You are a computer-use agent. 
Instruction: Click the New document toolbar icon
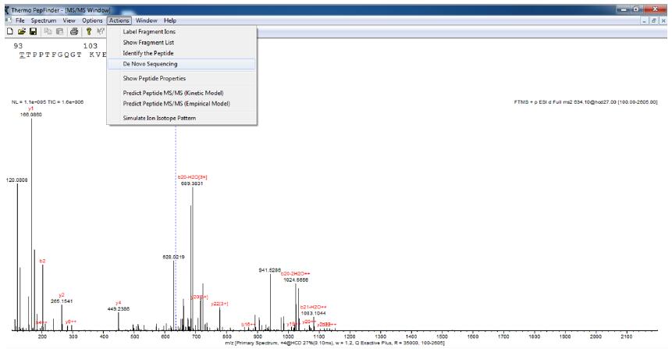[8, 30]
